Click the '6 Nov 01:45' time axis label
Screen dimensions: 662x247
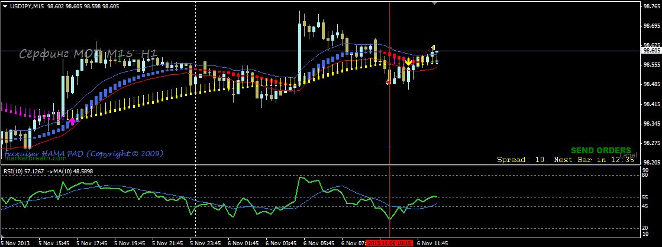click(x=243, y=243)
